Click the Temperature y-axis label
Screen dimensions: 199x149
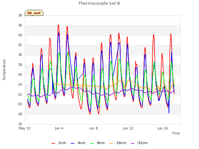(4, 70)
